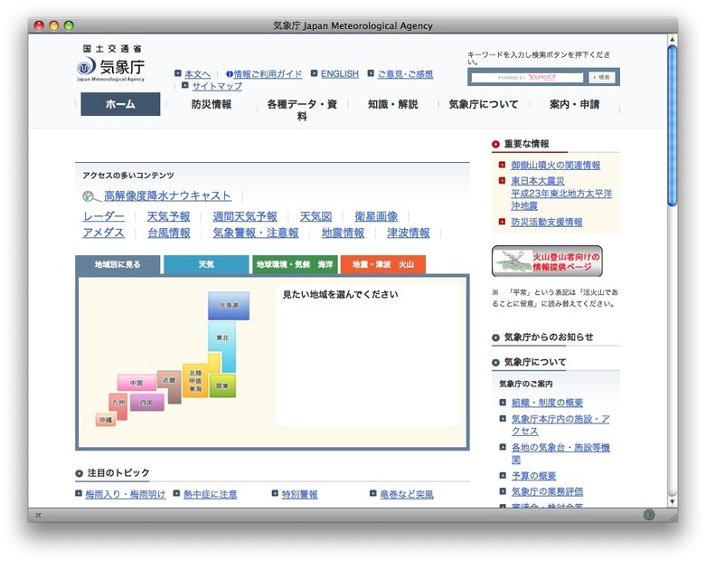The width and height of the screenshot is (706, 561).
Task: Switch to 地球環境・気候 海洋 tab
Action: 295,264
